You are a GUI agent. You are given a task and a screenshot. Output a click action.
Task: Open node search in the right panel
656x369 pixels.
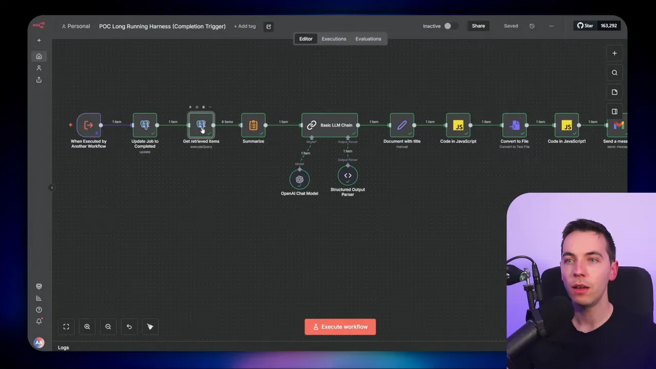[614, 72]
